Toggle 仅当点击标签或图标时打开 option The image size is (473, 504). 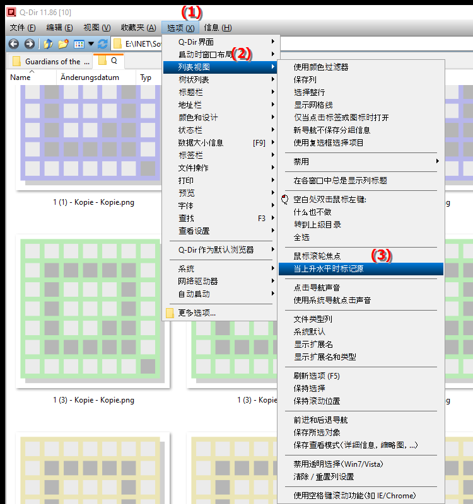tap(361, 117)
